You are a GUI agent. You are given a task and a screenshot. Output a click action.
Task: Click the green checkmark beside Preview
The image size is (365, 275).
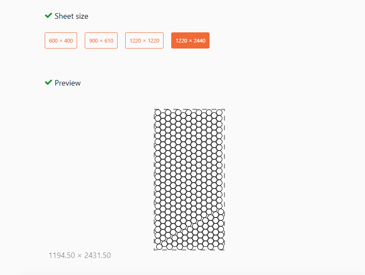[49, 82]
